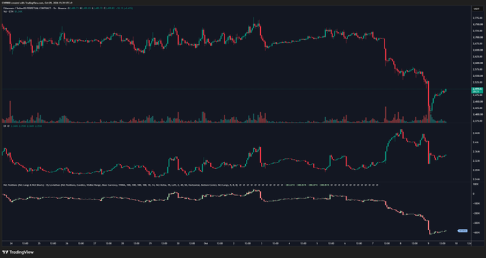The height and width of the screenshot is (258, 486).
Task: Click the 2,550.00 price axis label
Action: point(477,76)
